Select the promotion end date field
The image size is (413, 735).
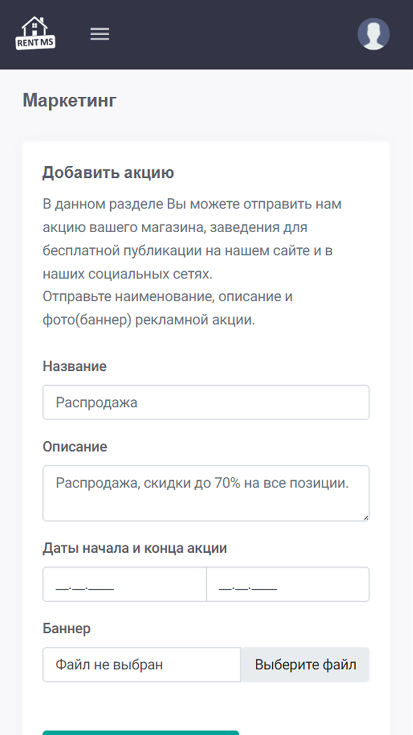coord(288,584)
